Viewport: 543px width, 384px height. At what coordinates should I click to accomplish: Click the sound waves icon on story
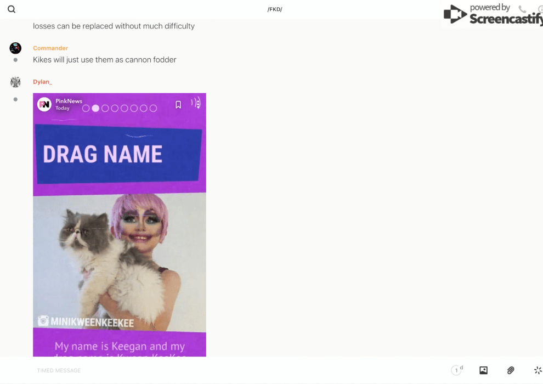point(195,103)
